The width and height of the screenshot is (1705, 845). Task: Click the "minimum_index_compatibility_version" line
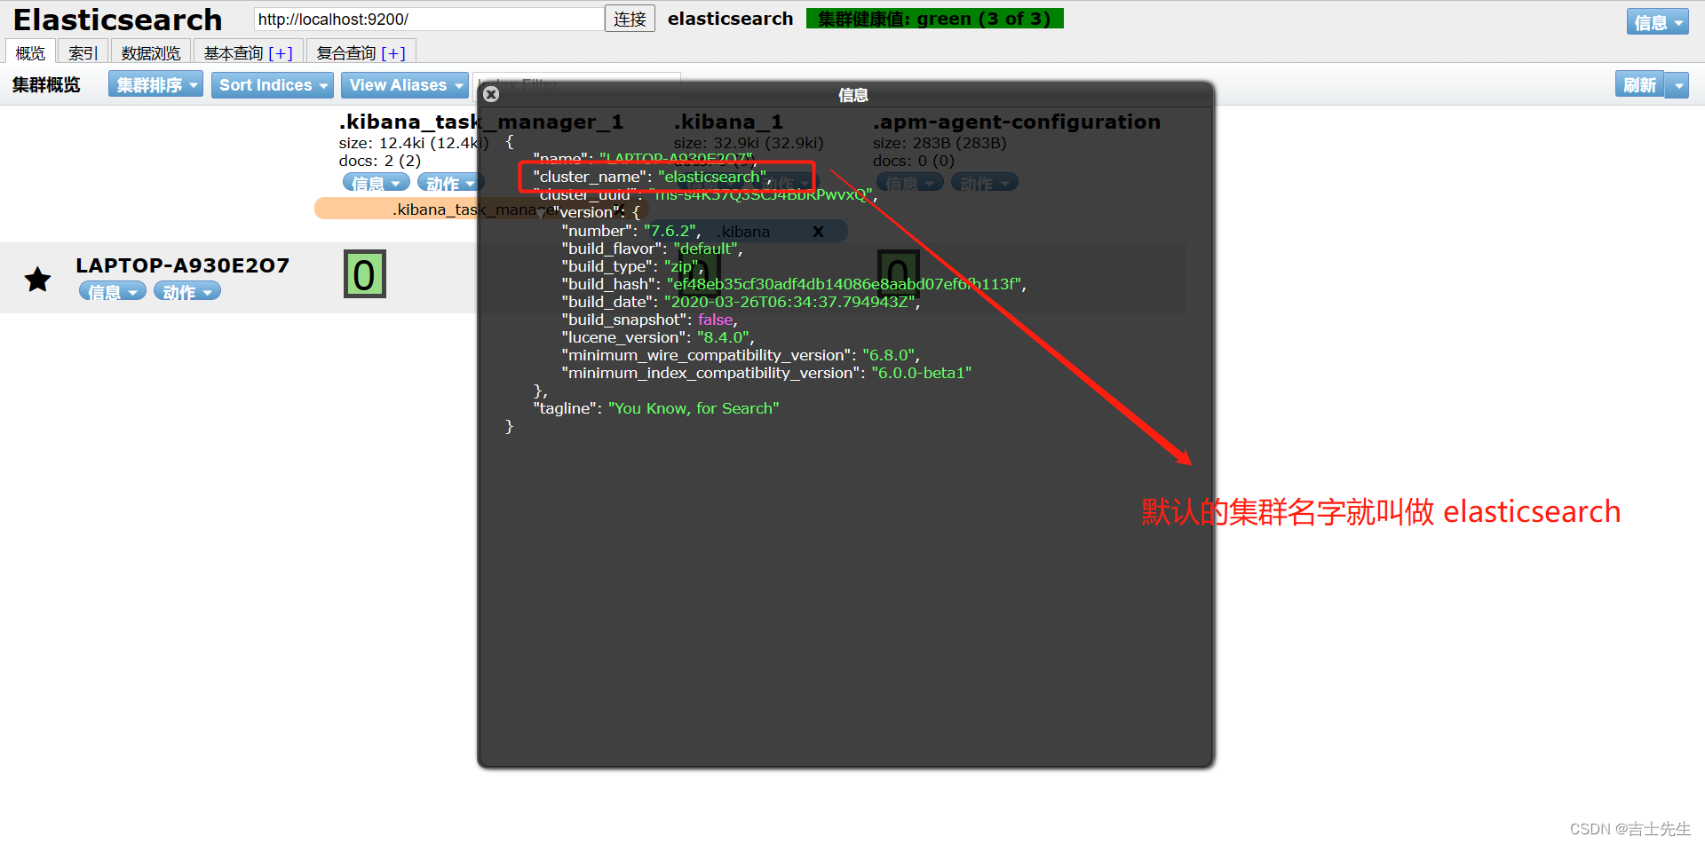[766, 373]
